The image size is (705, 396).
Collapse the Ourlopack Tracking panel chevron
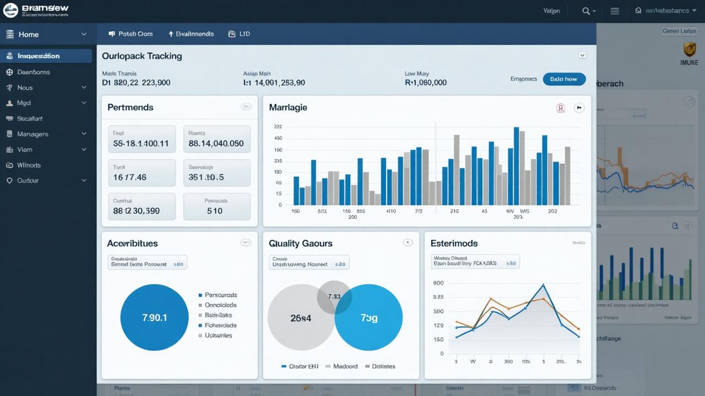pos(583,55)
